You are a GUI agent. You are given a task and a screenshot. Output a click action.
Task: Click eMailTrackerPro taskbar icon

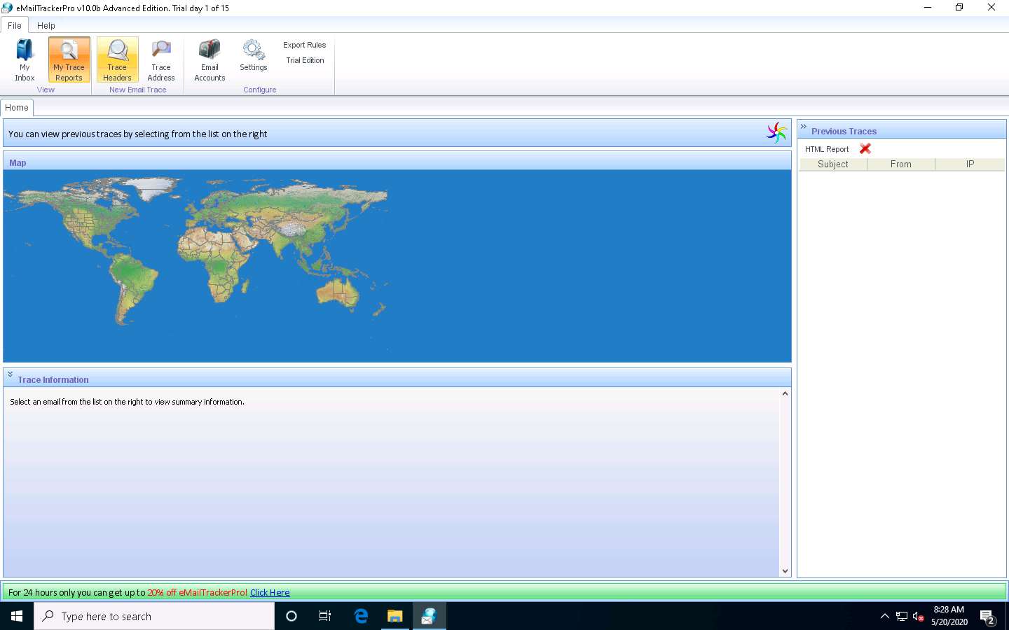[x=429, y=616]
